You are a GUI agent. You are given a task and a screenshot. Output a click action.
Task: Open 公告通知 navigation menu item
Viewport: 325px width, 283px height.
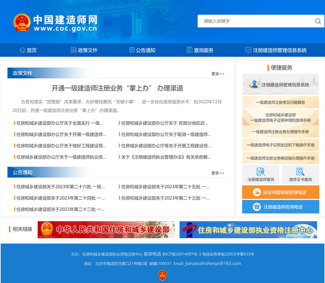pos(142,50)
